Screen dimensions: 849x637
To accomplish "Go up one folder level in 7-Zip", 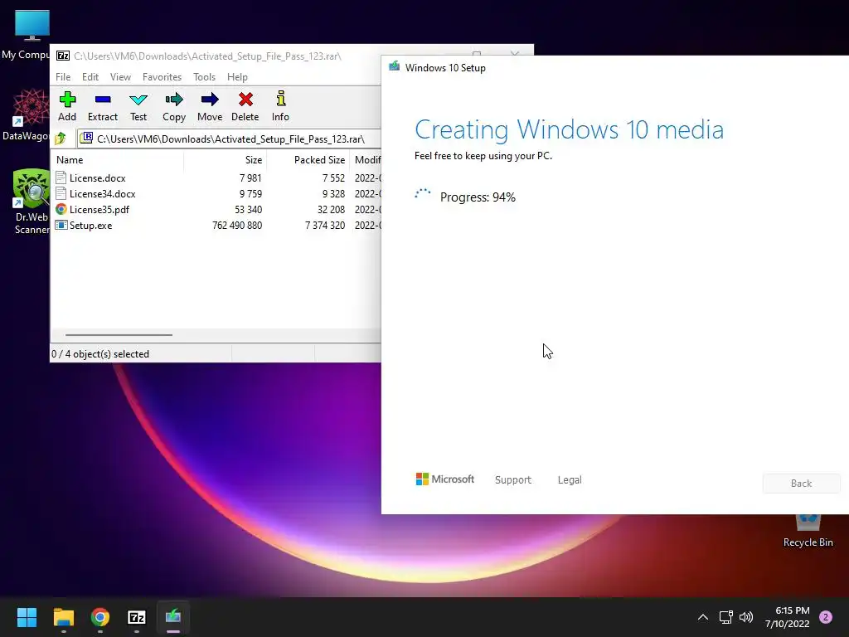I will tap(61, 139).
